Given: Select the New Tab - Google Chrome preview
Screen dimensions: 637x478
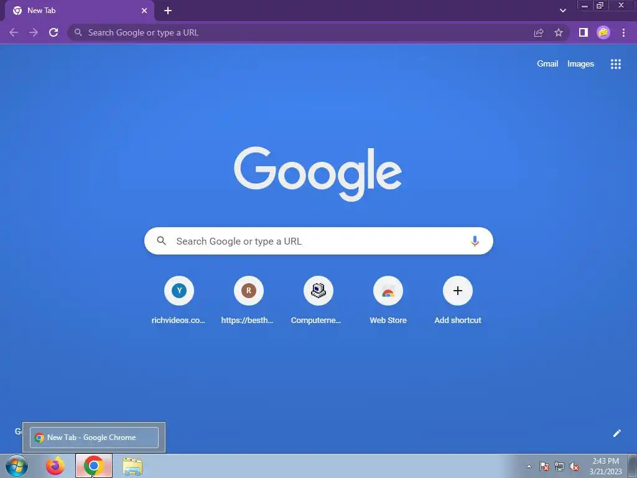Looking at the screenshot, I should pos(94,438).
